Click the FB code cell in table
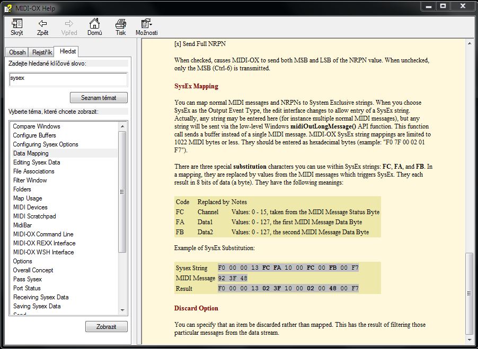 [x=180, y=232]
